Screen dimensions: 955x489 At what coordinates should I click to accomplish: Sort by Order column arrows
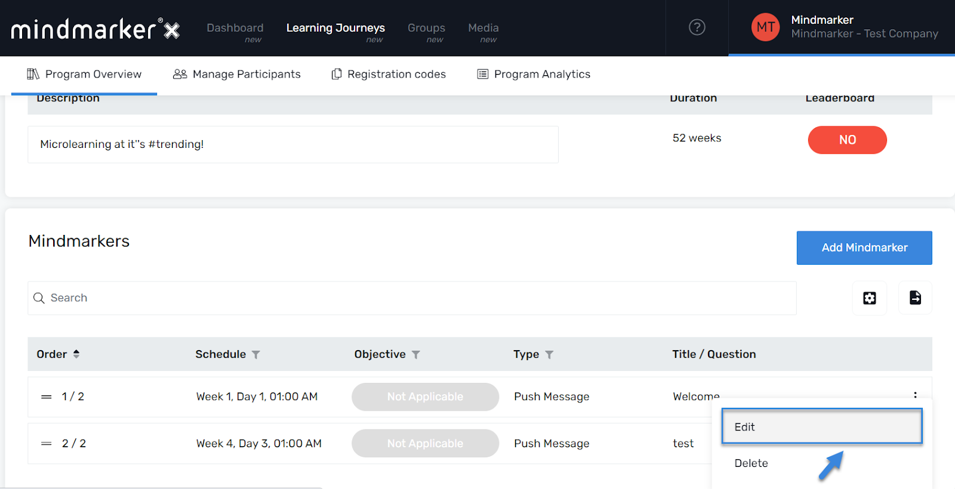(x=76, y=354)
